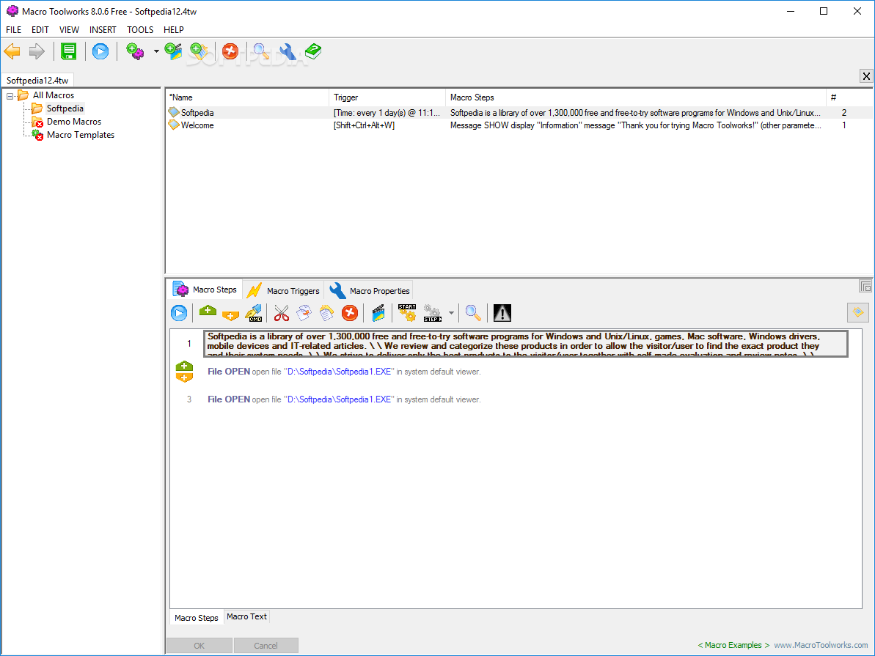This screenshot has width=875, height=656.
Task: Click the STEP gears debug icon
Action: click(x=433, y=313)
